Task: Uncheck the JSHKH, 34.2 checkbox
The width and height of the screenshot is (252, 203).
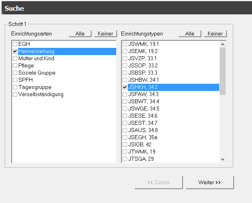Action: 125,87
